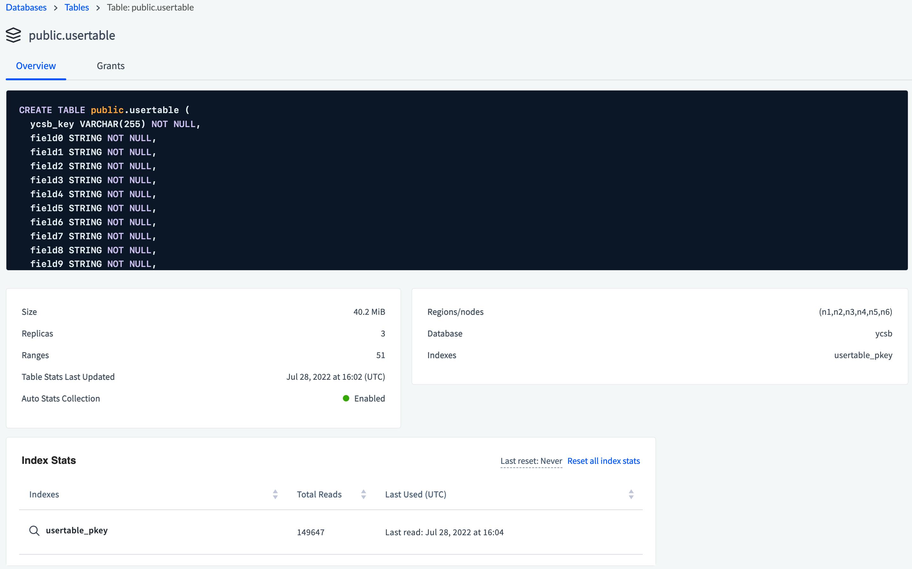Select the Overview tab

36,66
